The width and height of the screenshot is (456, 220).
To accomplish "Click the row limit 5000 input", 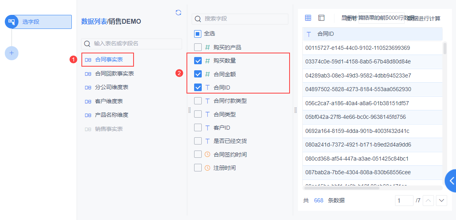I will (x=381, y=18).
